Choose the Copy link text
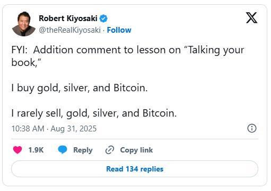Image resolution: width=271 pixels, height=191 pixels. pyautogui.click(x=136, y=150)
